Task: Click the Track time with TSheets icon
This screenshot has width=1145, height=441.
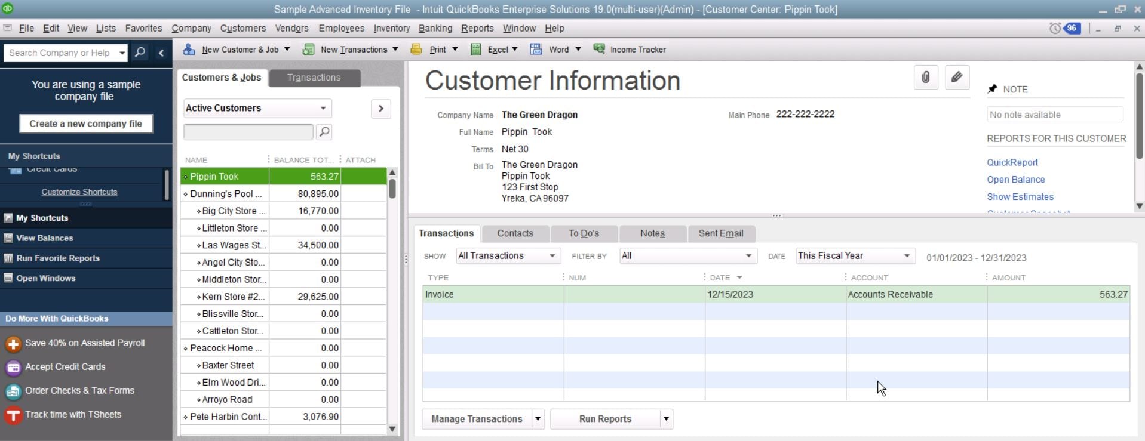Action: click(x=13, y=415)
